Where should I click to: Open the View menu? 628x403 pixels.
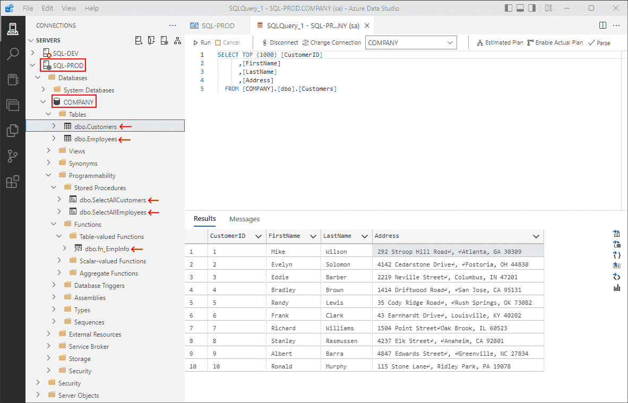69,8
